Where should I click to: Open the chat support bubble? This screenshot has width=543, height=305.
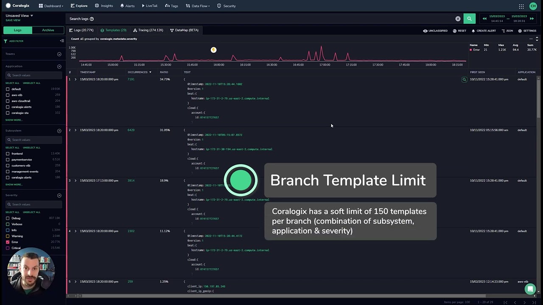pos(530,289)
